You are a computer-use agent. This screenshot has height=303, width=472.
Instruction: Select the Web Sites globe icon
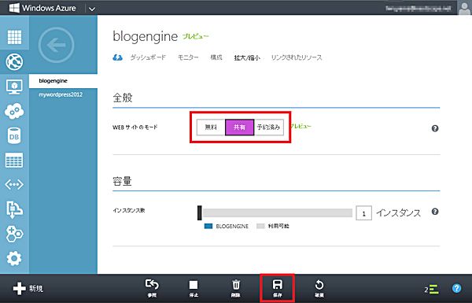tap(14, 61)
